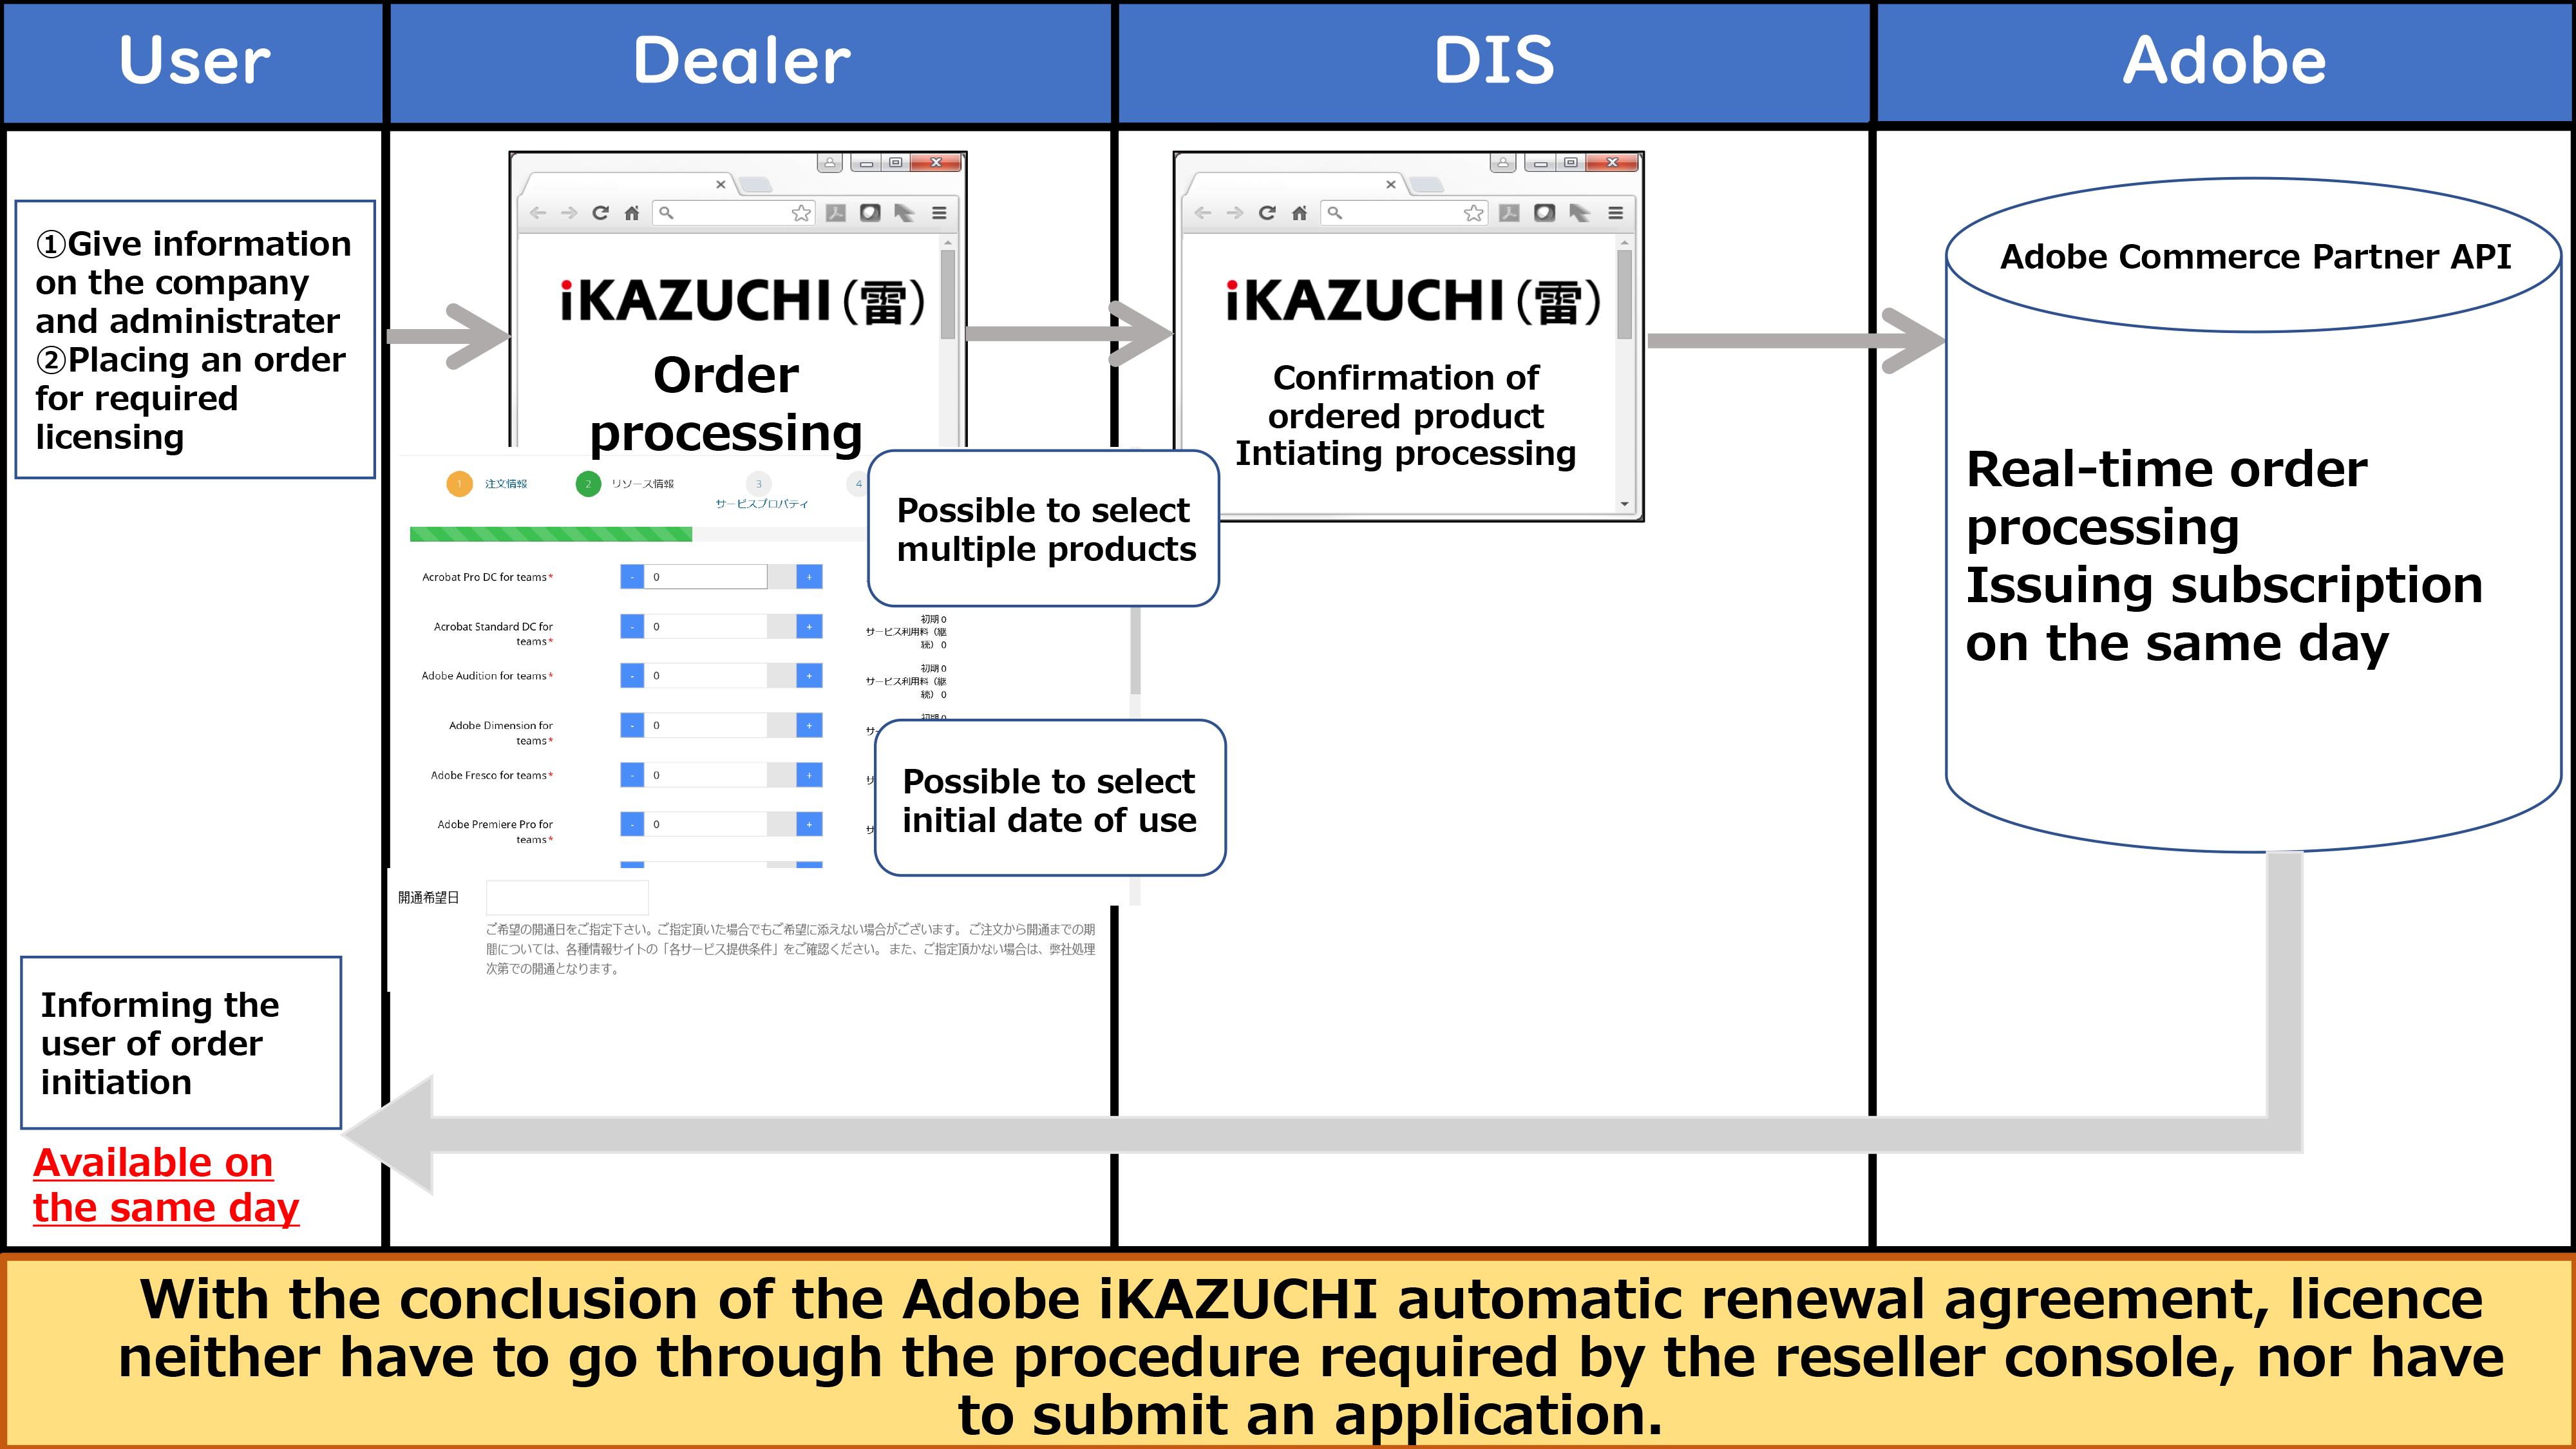
Task: Click scroll-down arrow in DIS browser page
Action: pyautogui.click(x=1624, y=505)
